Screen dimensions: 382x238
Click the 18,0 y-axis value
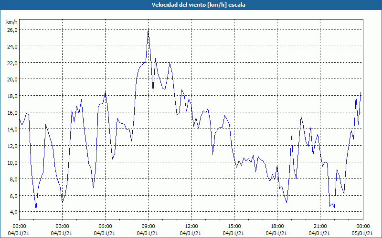[12, 96]
